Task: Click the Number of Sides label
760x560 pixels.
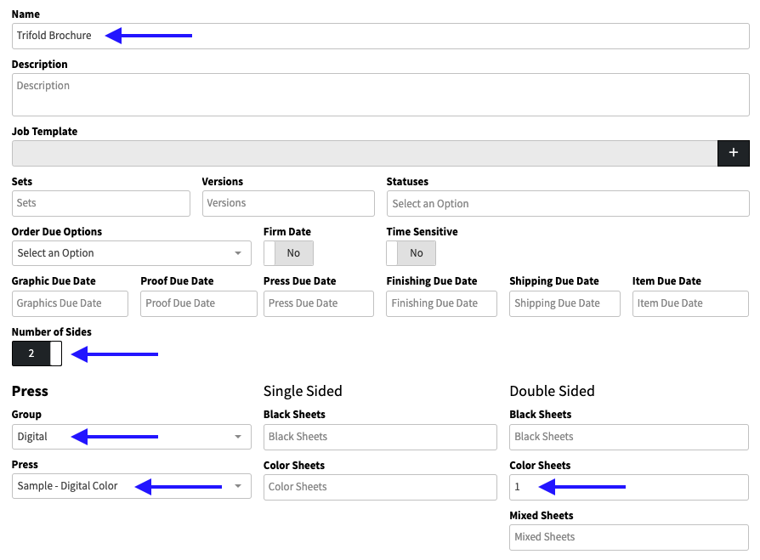Action: (51, 331)
